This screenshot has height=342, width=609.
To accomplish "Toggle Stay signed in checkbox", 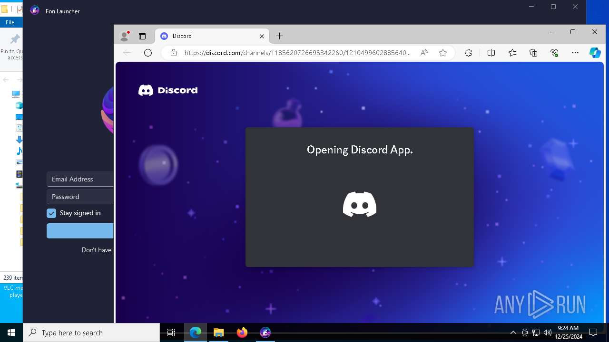I will (51, 213).
